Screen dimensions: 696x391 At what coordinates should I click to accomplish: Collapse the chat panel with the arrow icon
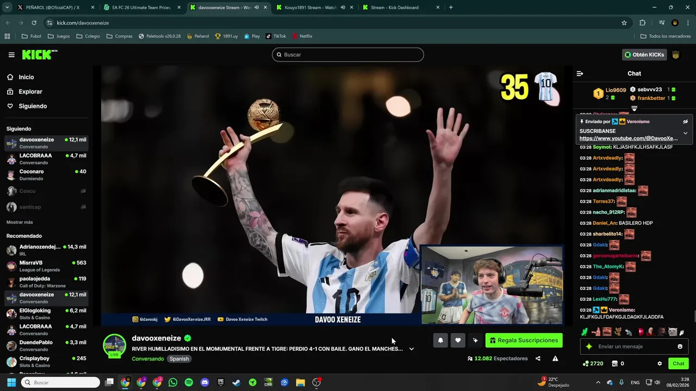[580, 73]
